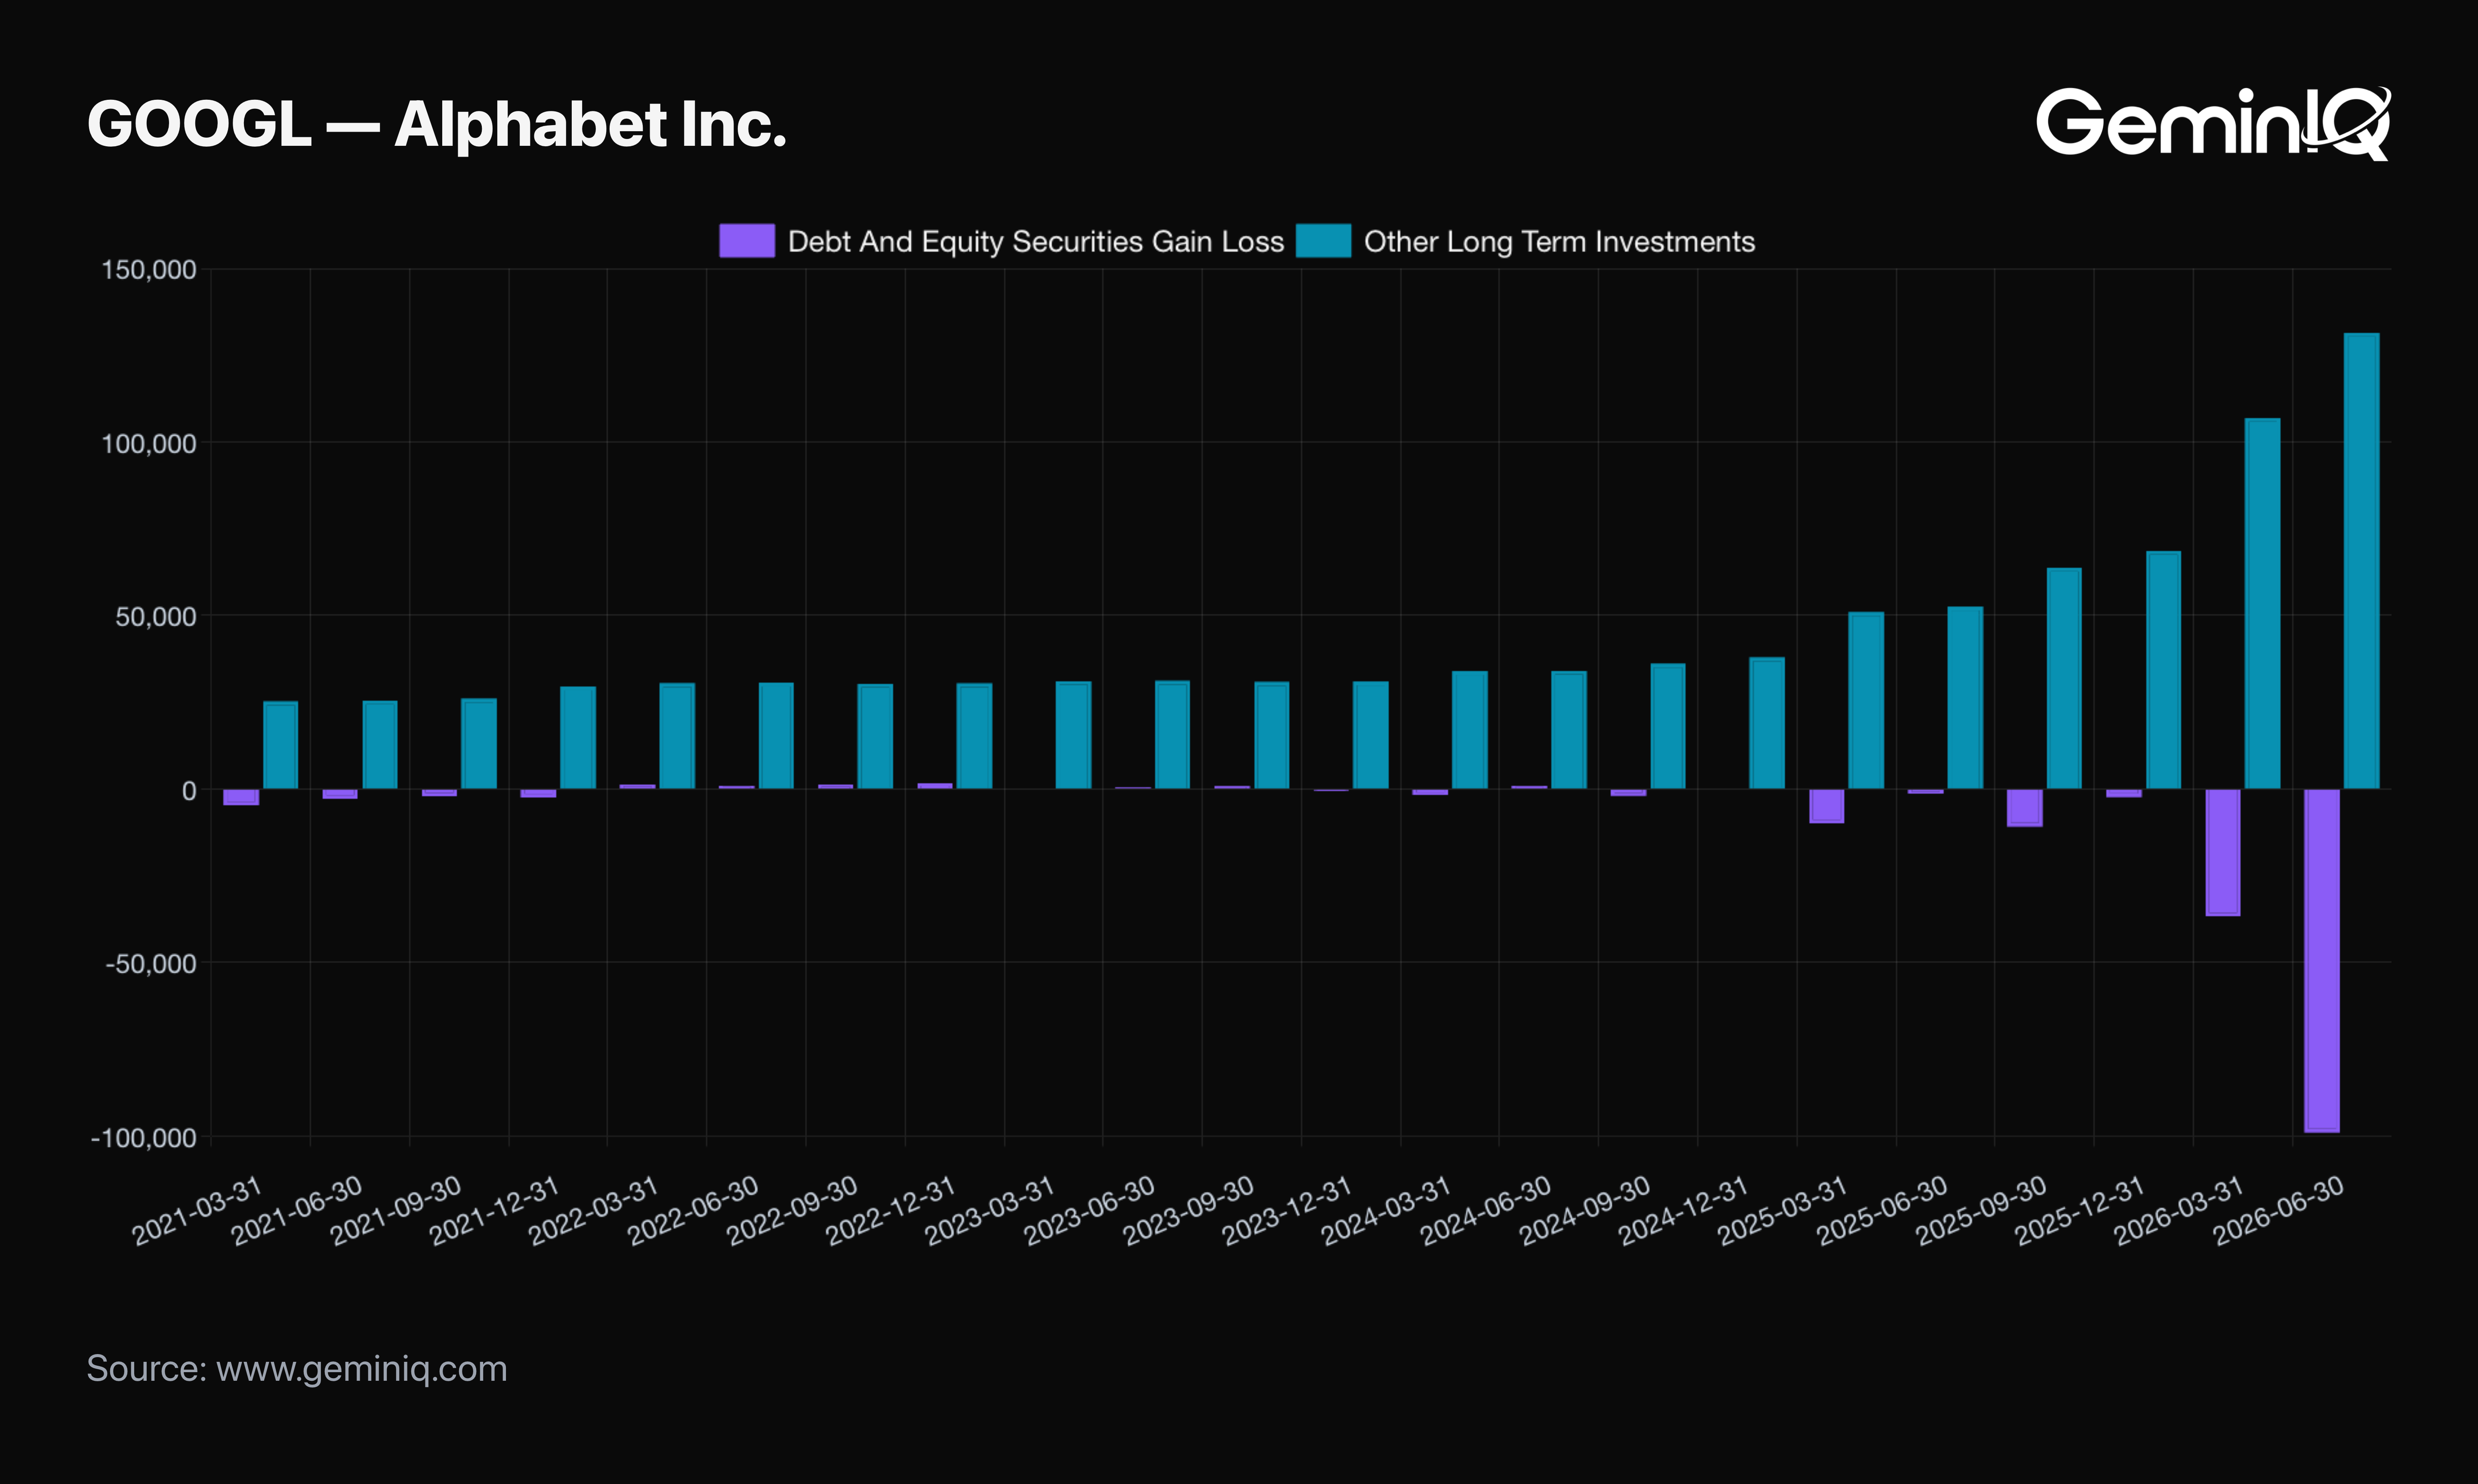Select the teal bar for 2026-03-31
This screenshot has width=2478, height=1484.
(x=2262, y=603)
